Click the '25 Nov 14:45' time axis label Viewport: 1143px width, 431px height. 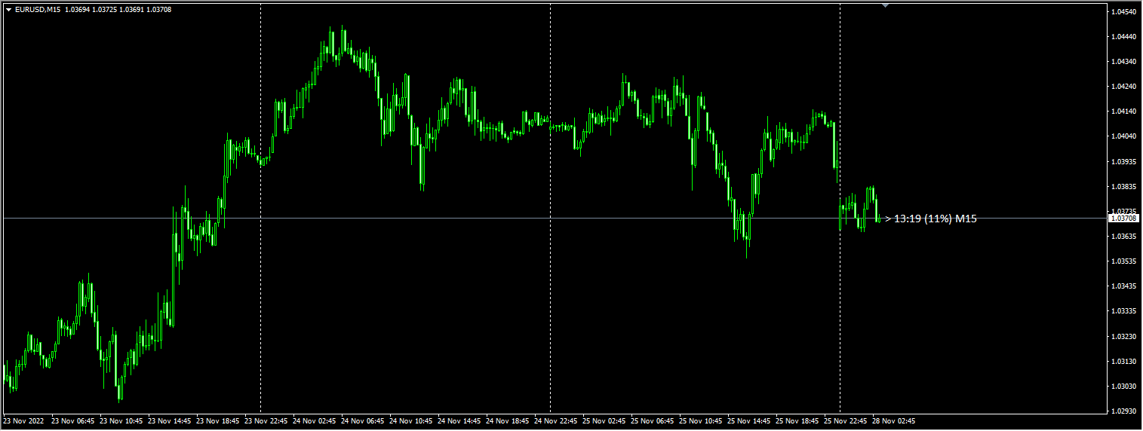[x=748, y=421]
